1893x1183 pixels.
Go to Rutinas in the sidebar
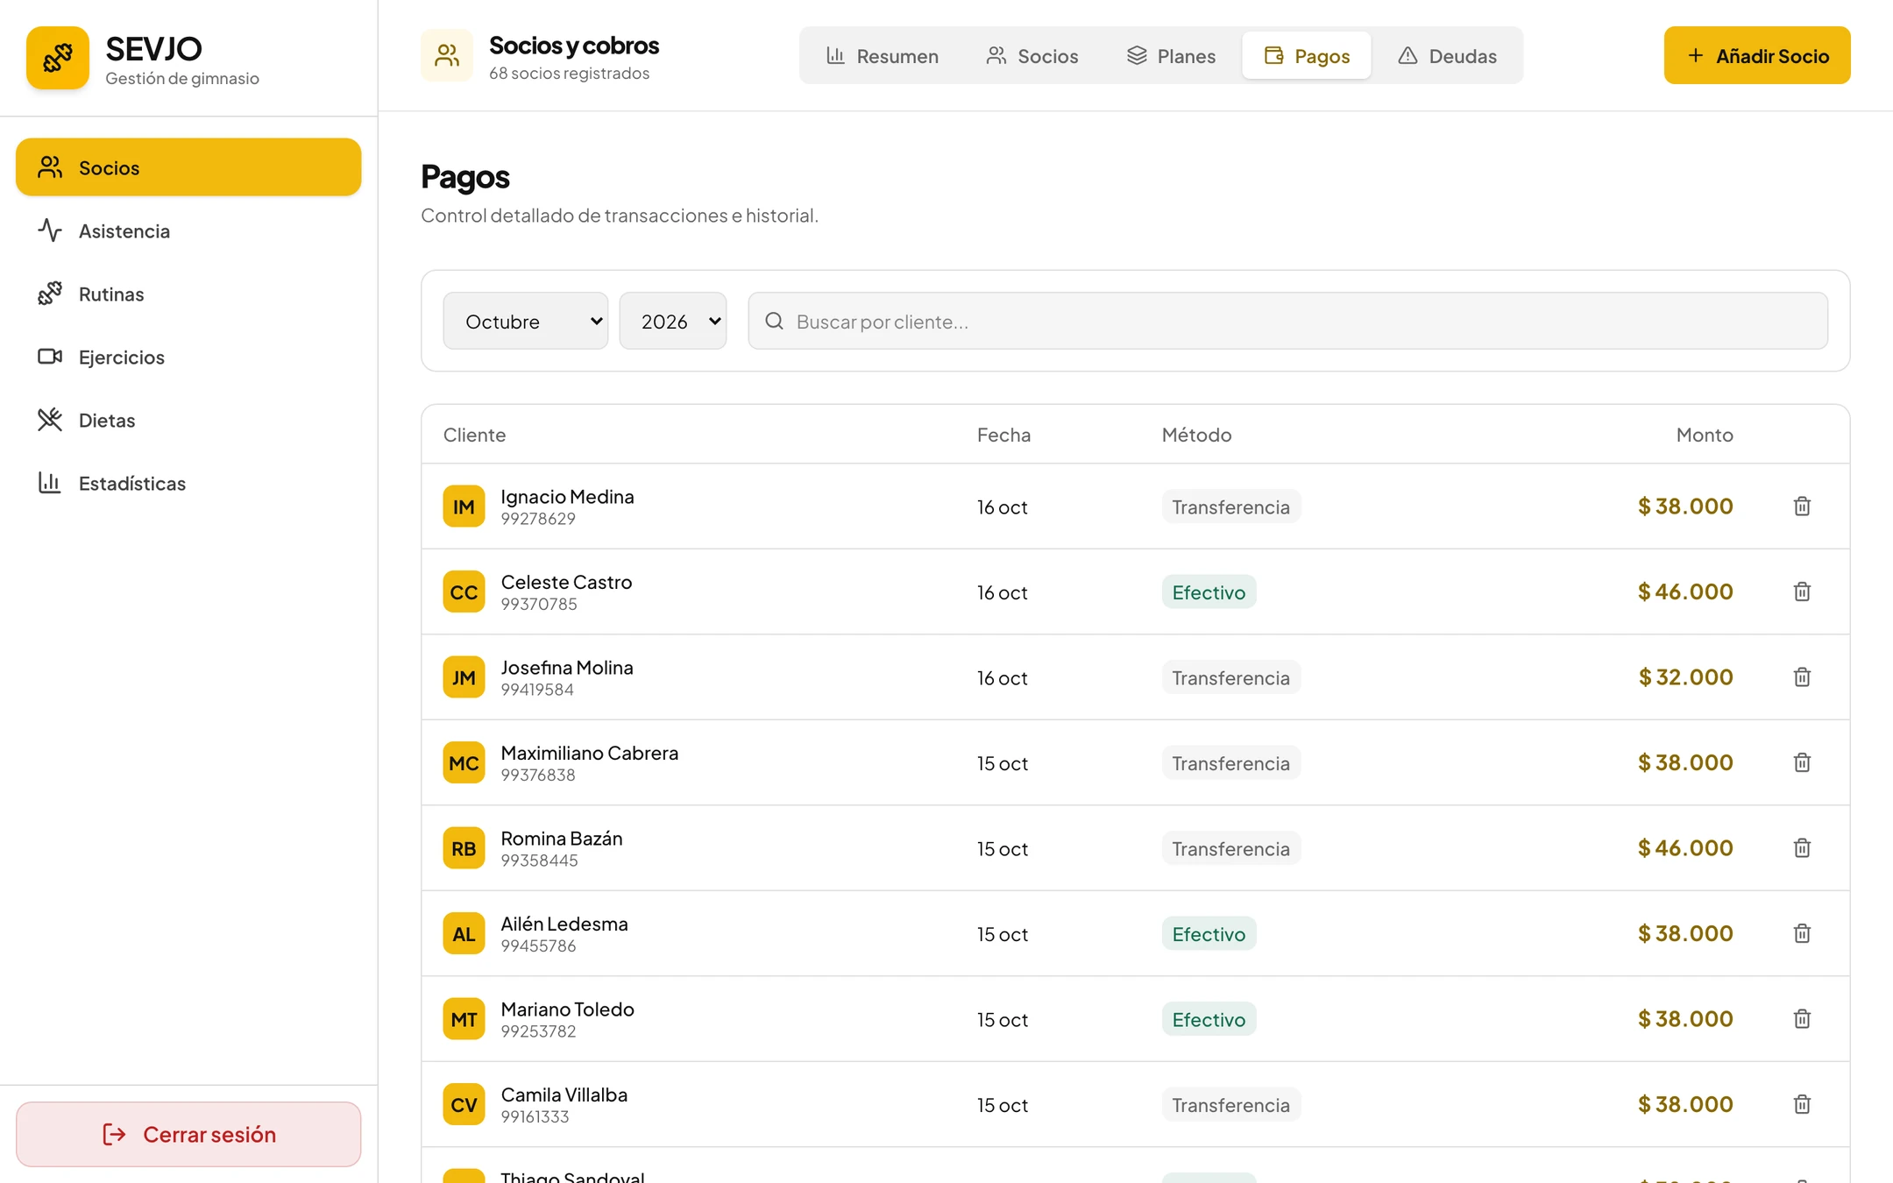coord(188,294)
